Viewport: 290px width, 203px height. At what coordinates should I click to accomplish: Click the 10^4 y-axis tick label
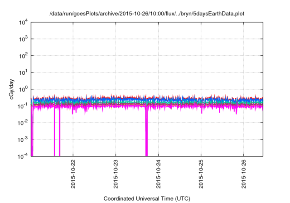tap(23, 23)
